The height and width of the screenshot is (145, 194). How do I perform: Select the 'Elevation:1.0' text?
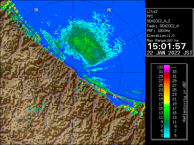click(x=161, y=36)
